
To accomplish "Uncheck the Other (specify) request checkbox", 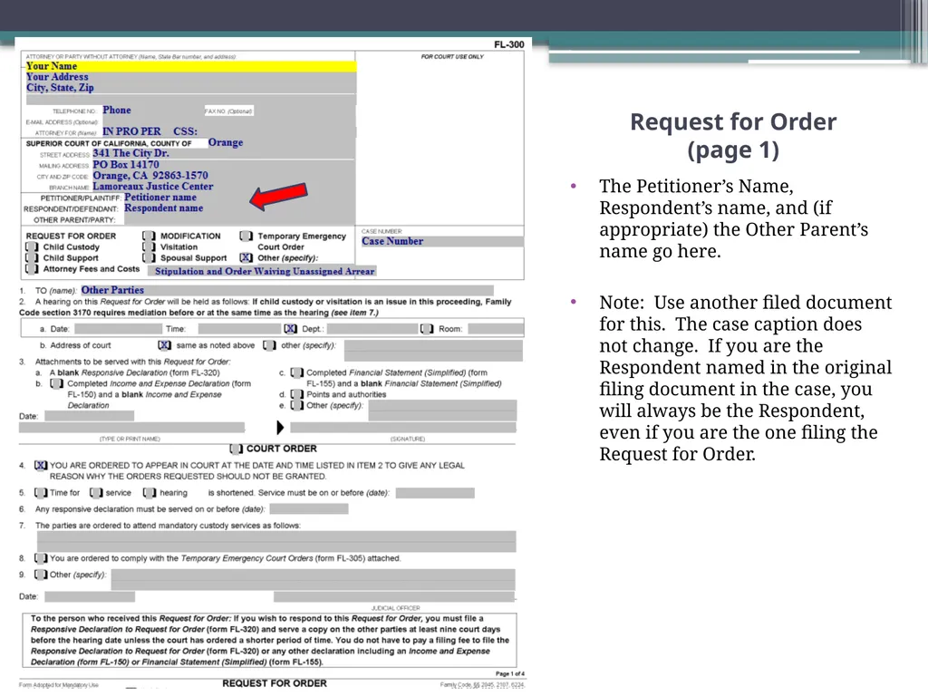I will 246,258.
